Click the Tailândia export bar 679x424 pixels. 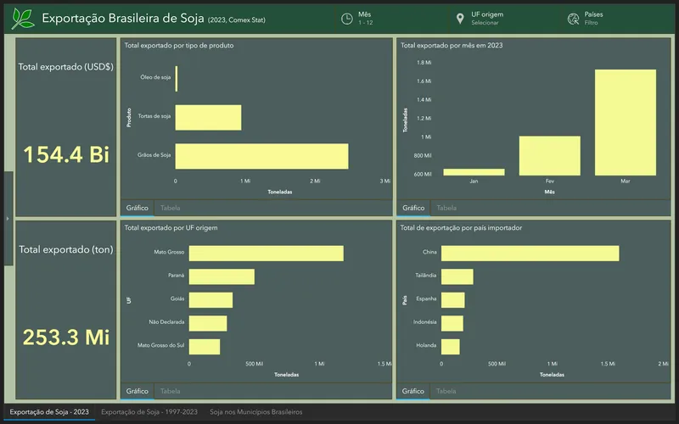coord(457,277)
